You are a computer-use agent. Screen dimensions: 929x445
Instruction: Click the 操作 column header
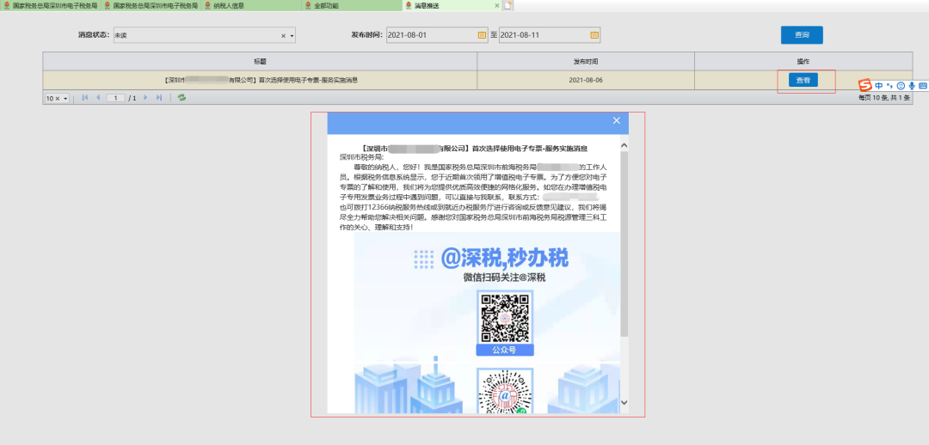803,62
